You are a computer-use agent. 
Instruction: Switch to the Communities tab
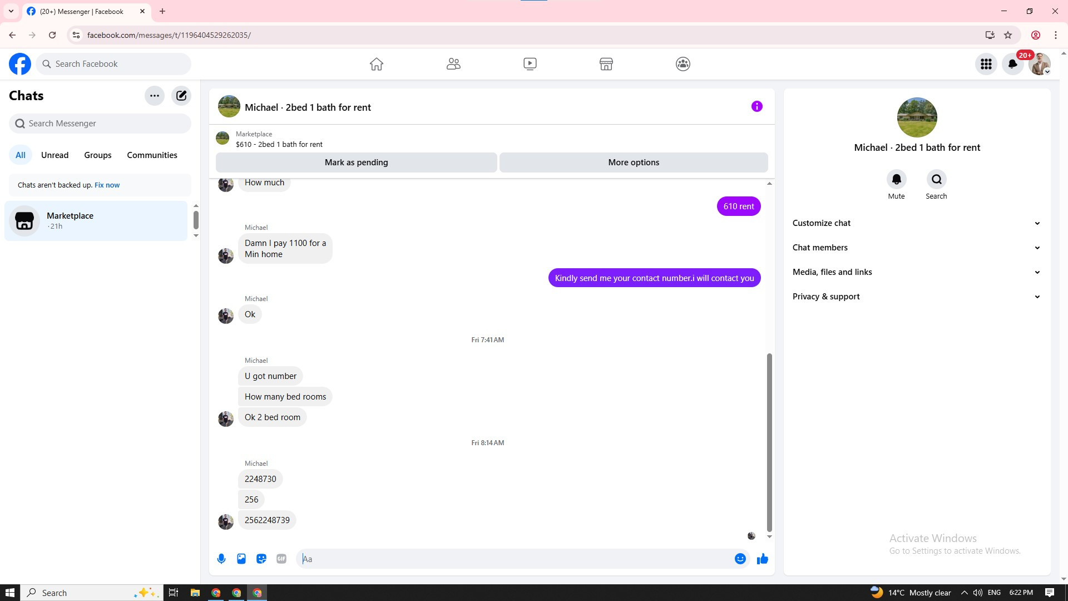pyautogui.click(x=152, y=155)
